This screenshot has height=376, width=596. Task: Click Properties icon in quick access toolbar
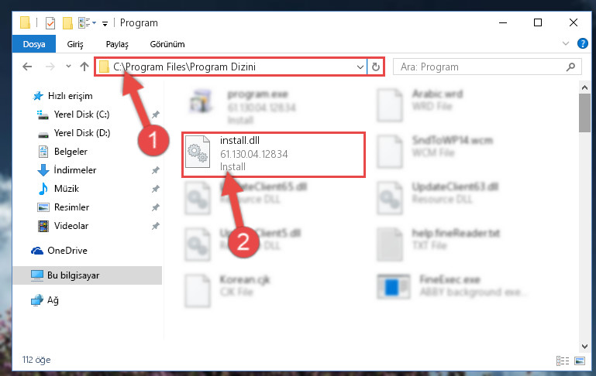point(50,23)
